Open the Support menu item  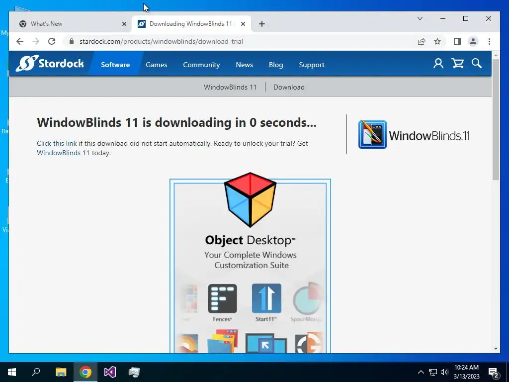tap(312, 65)
